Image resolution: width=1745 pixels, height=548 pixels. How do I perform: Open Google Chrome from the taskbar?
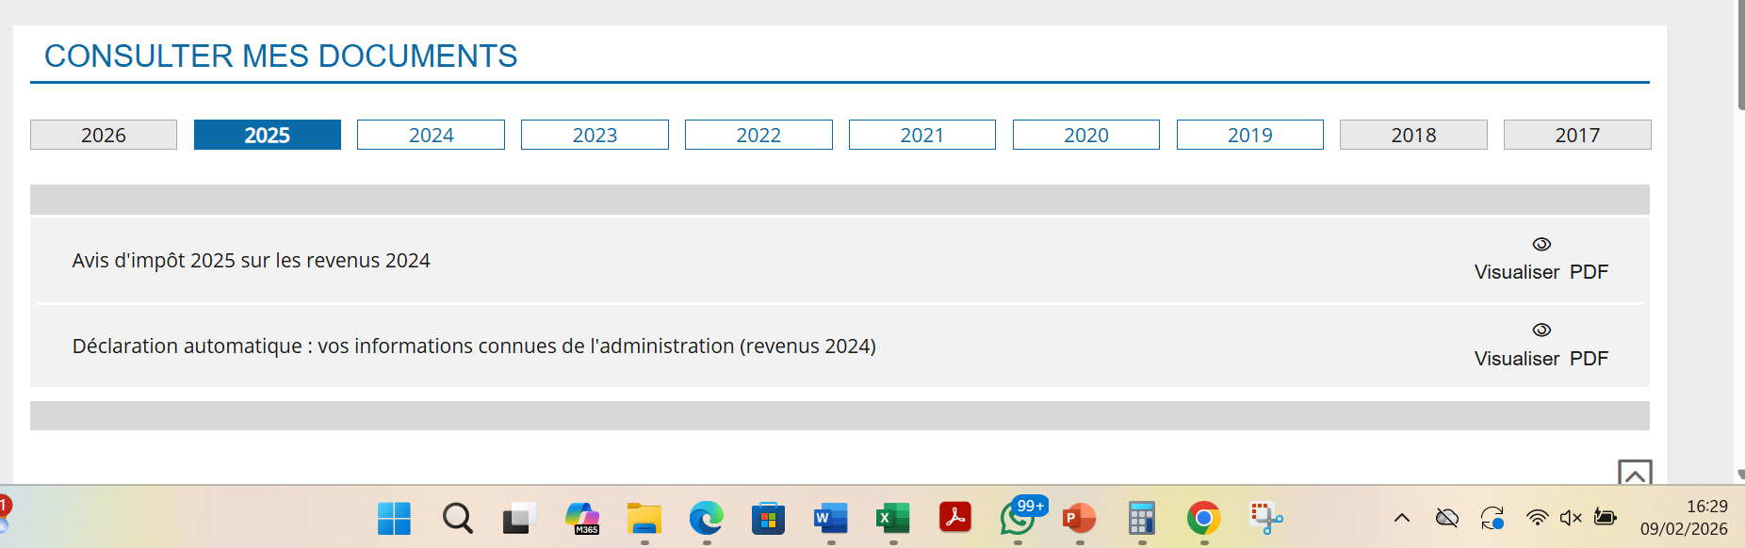click(x=1204, y=518)
